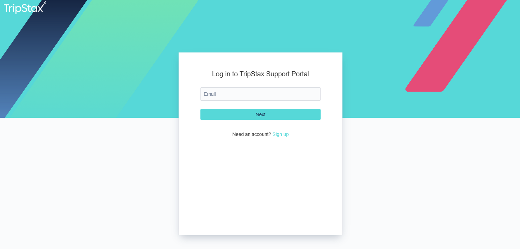The height and width of the screenshot is (249, 520).
Task: Open the Sign up link
Action: [x=280, y=134]
